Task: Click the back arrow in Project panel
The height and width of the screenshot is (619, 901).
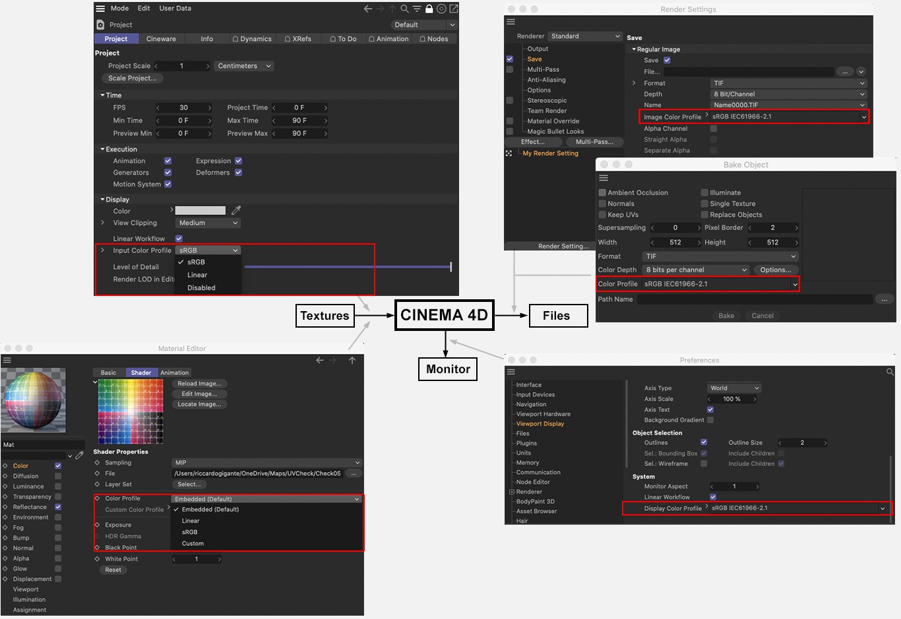Action: coord(368,9)
